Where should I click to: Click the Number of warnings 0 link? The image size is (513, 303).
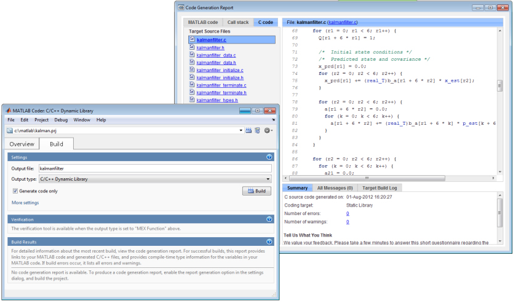(348, 222)
